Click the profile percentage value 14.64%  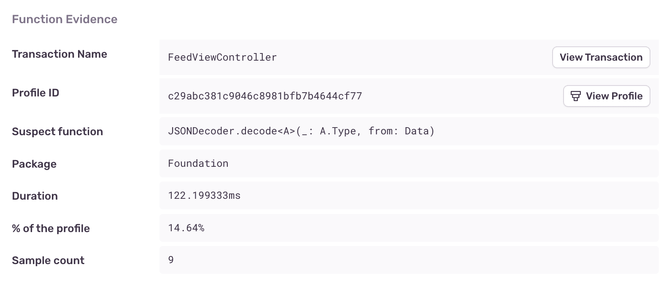(x=186, y=228)
